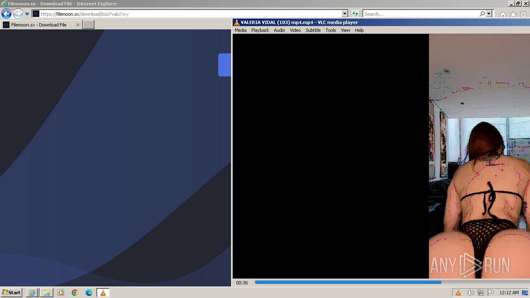530x298 pixels.
Task: Open the search provider dropdown arrow
Action: (x=489, y=14)
